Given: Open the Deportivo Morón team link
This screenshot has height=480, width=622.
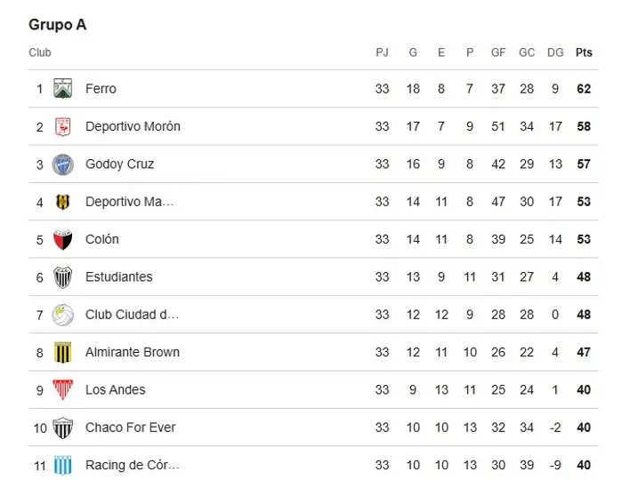Looking at the screenshot, I should pyautogui.click(x=133, y=126).
